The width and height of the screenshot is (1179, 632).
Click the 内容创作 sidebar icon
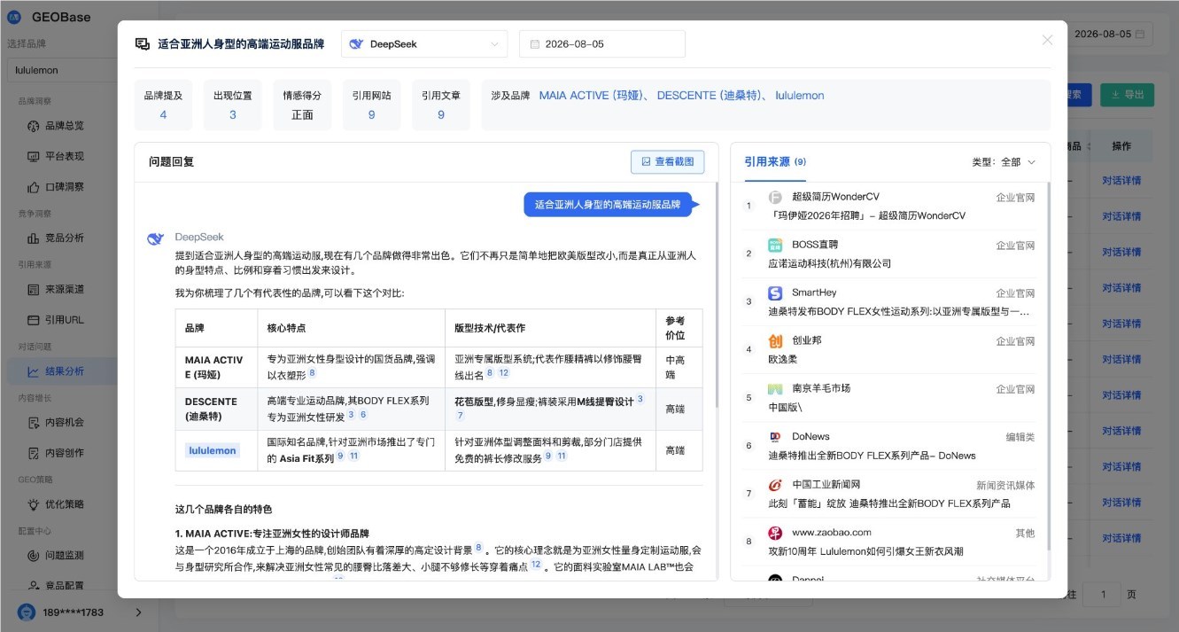coord(33,453)
